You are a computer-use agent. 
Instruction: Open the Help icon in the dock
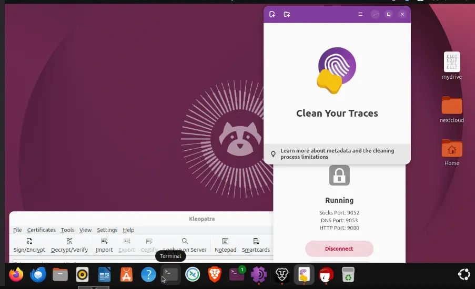(148, 275)
